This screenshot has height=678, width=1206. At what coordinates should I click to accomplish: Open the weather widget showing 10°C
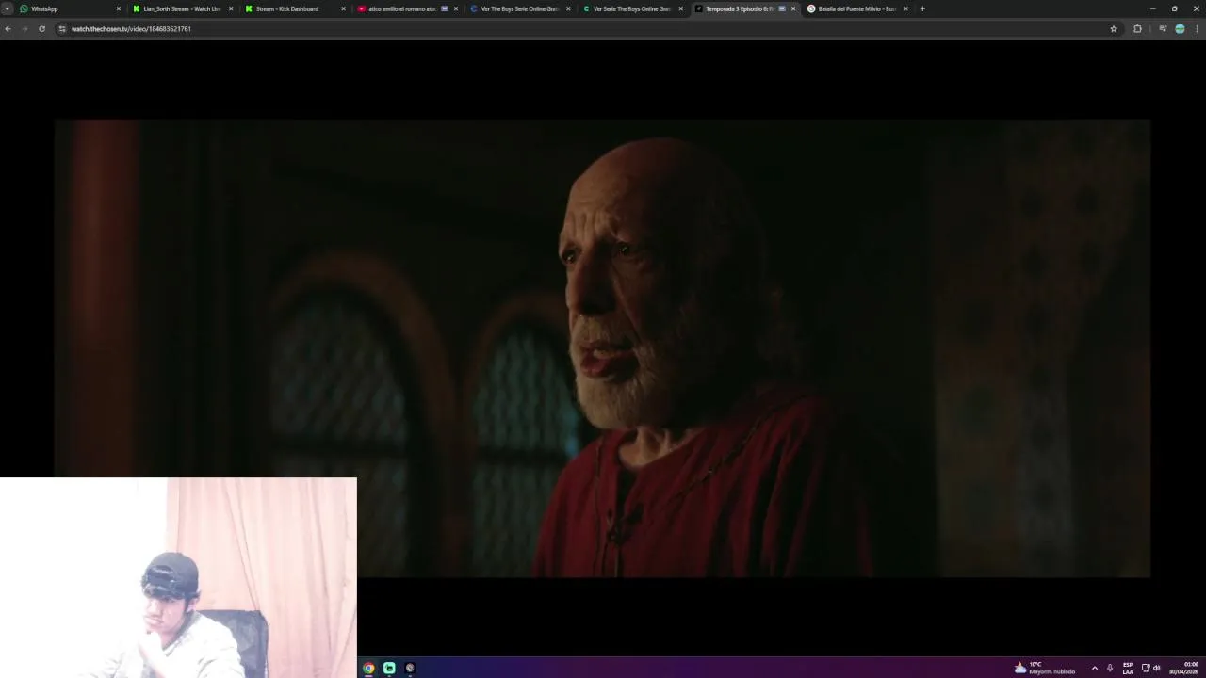point(1044,668)
